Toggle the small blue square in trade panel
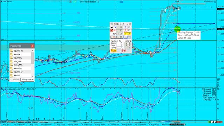Image resolution: width=224 pixels, height=126 pixels. 129,37
